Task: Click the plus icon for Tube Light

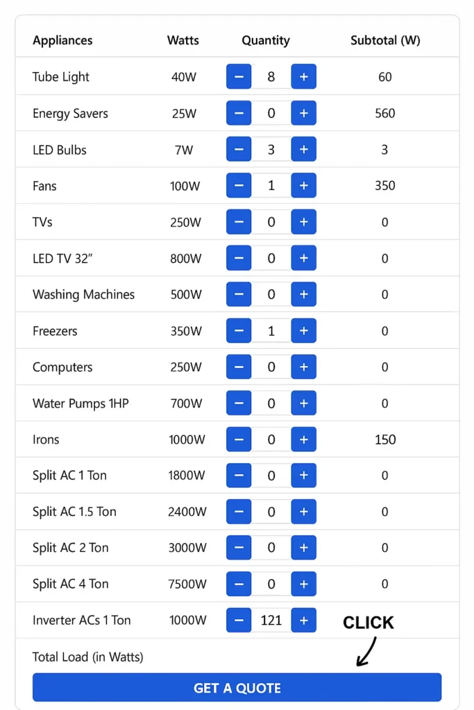Action: (303, 76)
